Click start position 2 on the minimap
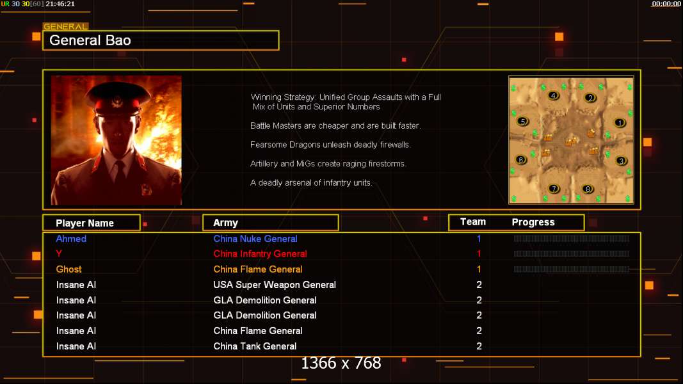 pyautogui.click(x=590, y=98)
